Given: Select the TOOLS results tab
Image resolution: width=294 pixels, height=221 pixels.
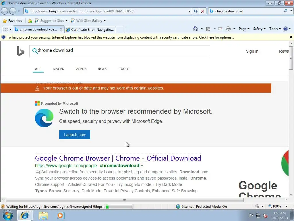Looking at the screenshot, I should click(124, 69).
